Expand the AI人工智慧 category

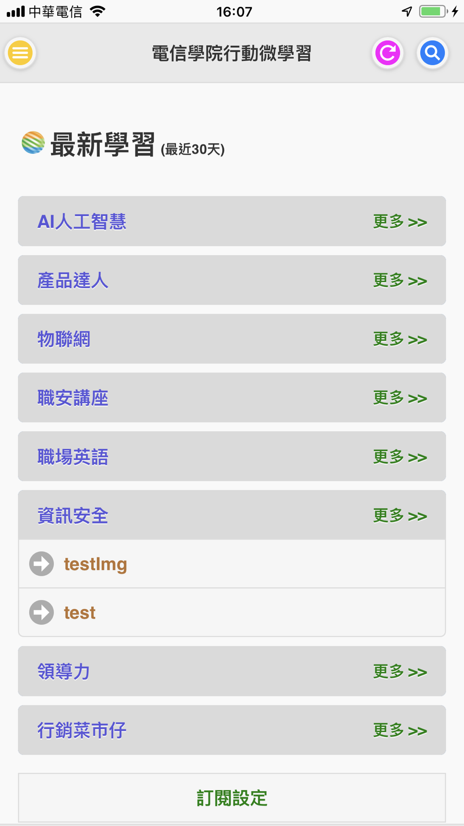coord(82,222)
